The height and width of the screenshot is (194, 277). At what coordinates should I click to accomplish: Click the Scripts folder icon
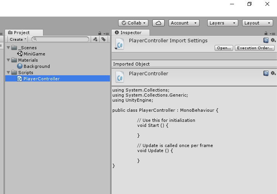(x=14, y=72)
